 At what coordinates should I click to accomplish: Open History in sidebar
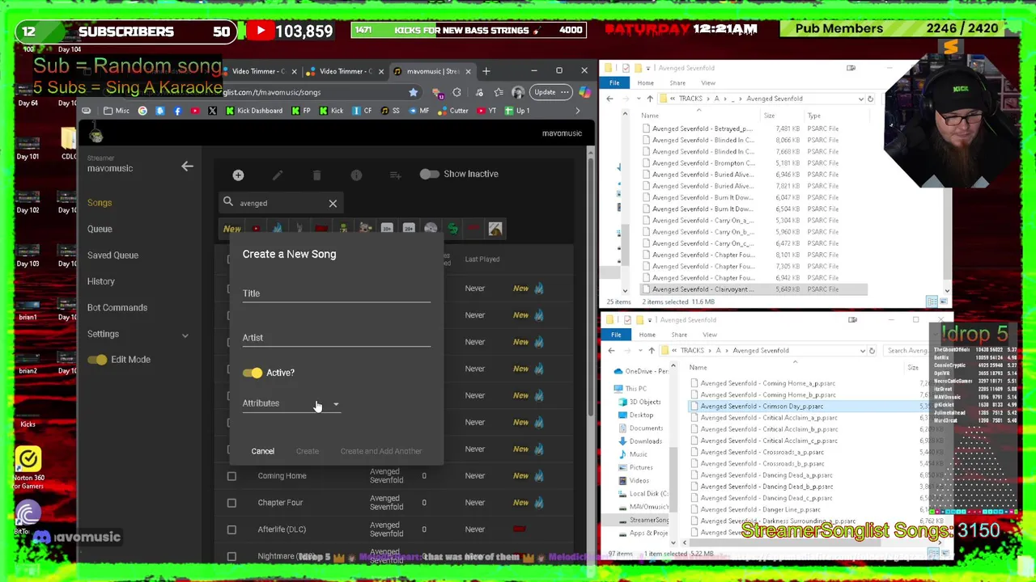pyautogui.click(x=101, y=281)
